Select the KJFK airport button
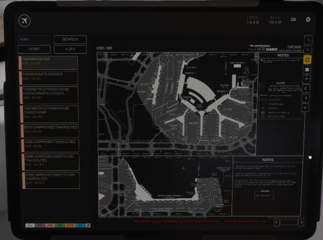This screenshot has width=323, height=240. (x=70, y=49)
